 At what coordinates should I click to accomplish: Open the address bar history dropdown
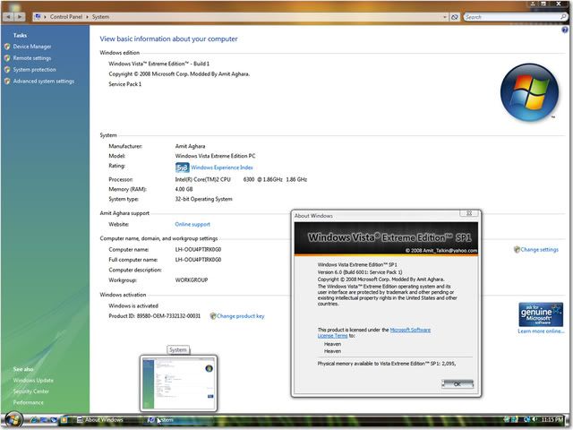click(x=445, y=17)
